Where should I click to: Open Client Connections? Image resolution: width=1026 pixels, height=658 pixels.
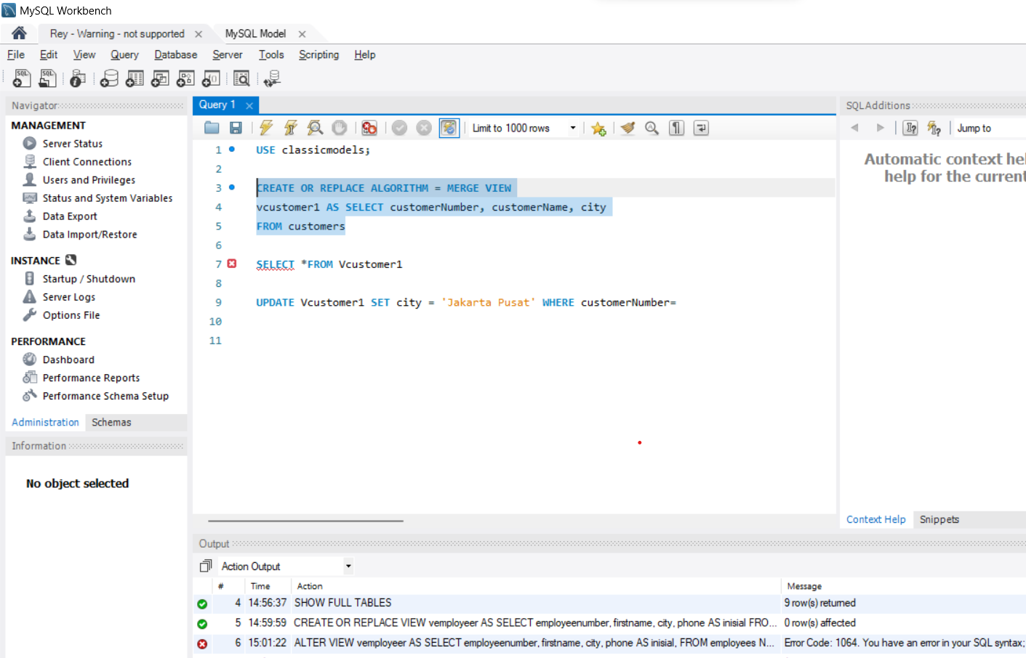pos(87,162)
